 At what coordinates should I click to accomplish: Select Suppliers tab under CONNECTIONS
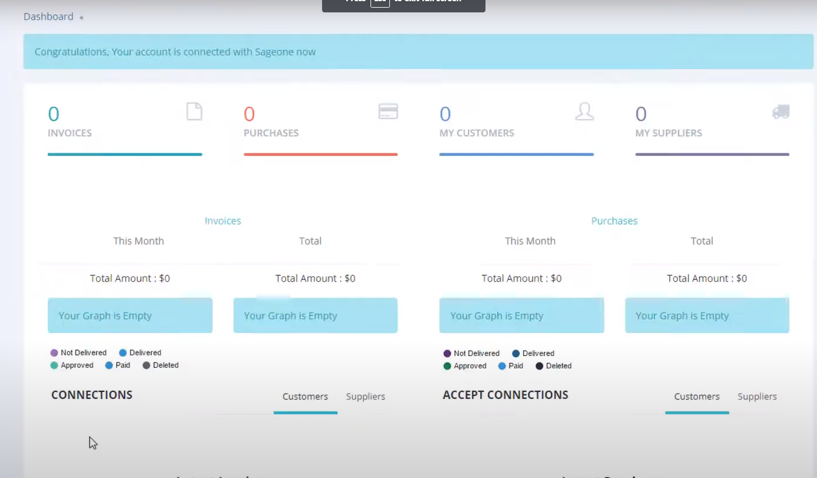[x=366, y=397]
